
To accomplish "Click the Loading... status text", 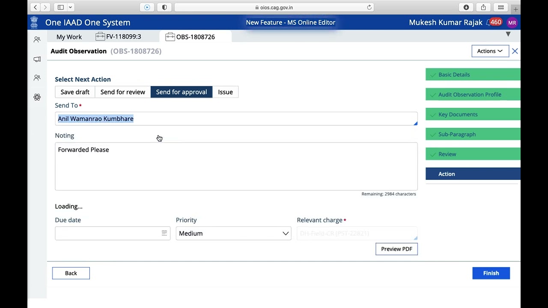I will pos(68,206).
